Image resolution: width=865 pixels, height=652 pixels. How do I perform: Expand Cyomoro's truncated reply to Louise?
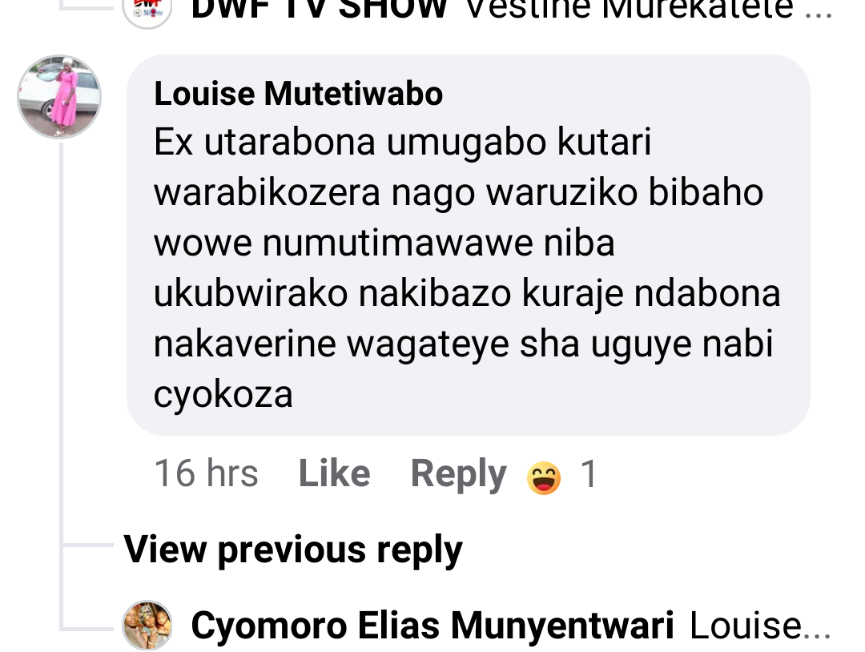coord(761,626)
